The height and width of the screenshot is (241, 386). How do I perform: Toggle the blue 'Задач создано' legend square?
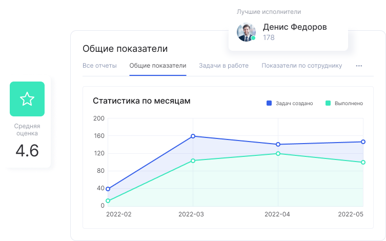[269, 103]
